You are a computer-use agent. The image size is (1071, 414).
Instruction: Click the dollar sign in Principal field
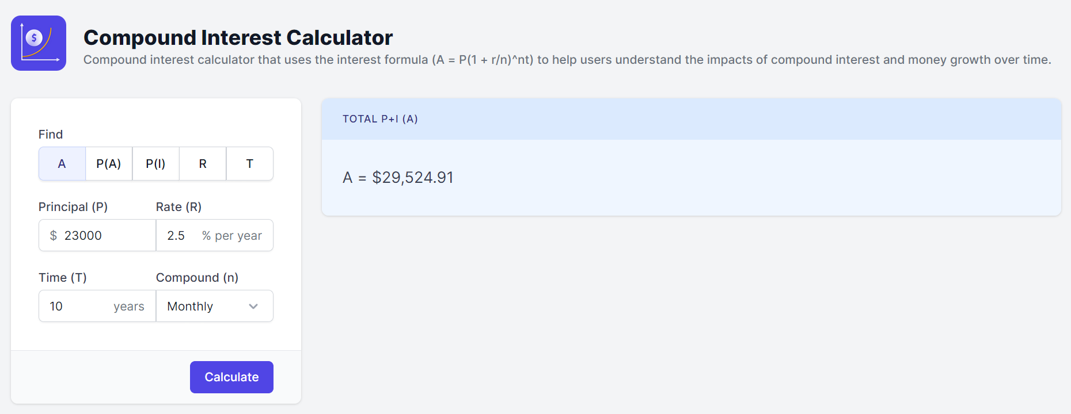click(x=54, y=236)
